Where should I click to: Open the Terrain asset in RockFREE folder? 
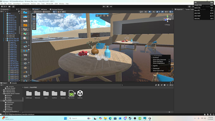[x=71, y=94]
